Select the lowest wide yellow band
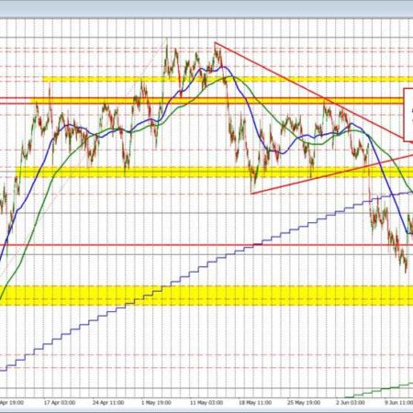The height and width of the screenshot is (413, 413). click(206, 296)
